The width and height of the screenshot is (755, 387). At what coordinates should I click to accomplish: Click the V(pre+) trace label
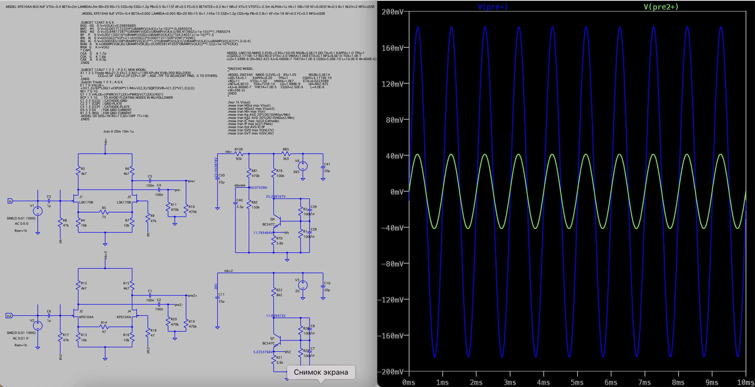point(492,7)
